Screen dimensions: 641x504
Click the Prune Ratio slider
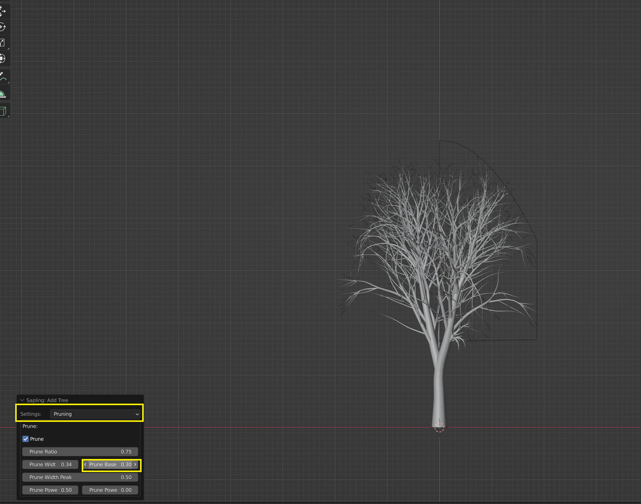click(80, 452)
